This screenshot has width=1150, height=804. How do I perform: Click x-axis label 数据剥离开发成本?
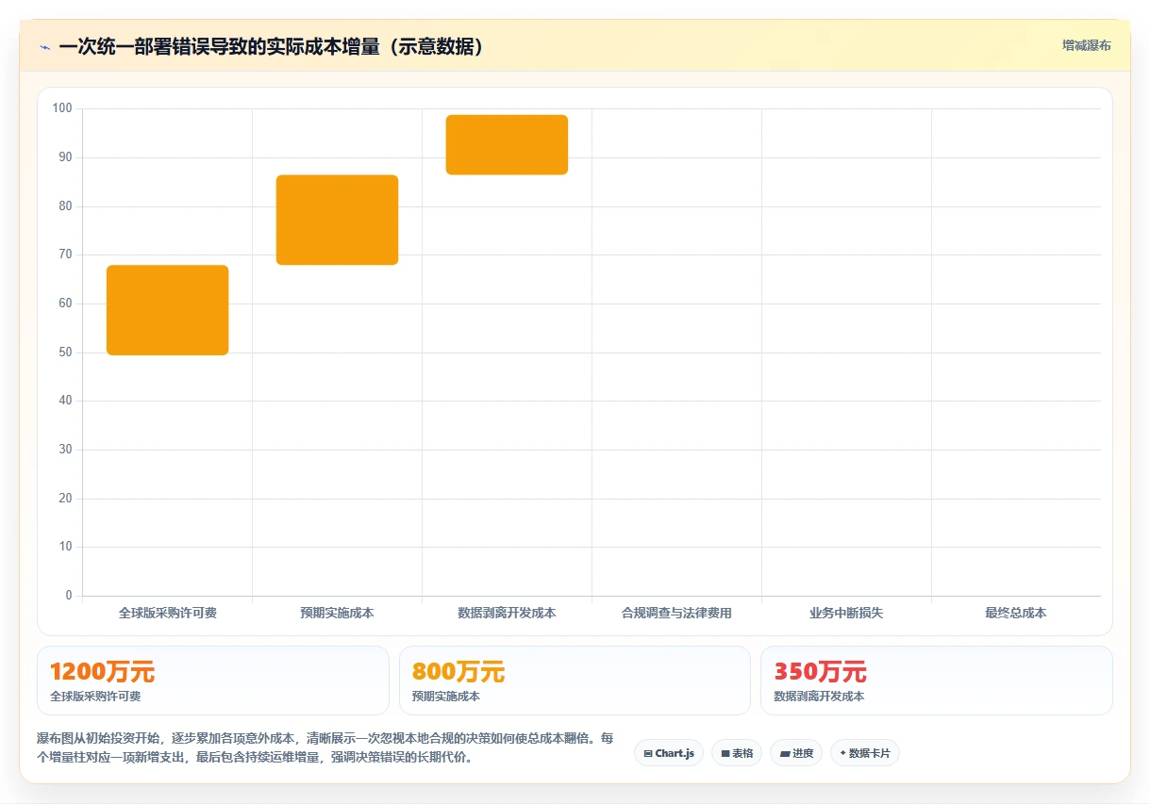[508, 613]
